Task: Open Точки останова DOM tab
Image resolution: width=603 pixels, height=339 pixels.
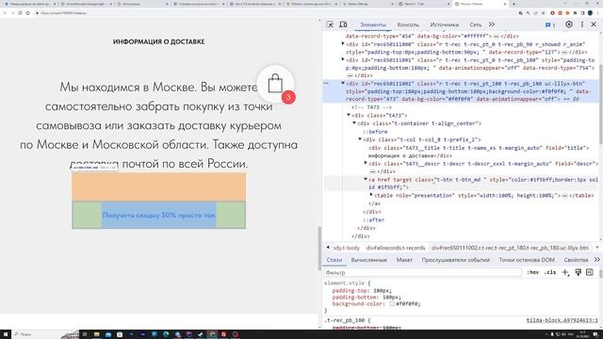Action: (527, 260)
